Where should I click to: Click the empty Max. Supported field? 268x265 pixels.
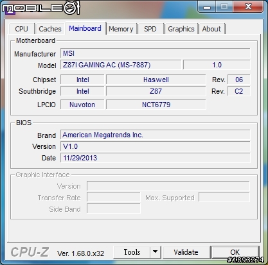click(224, 197)
